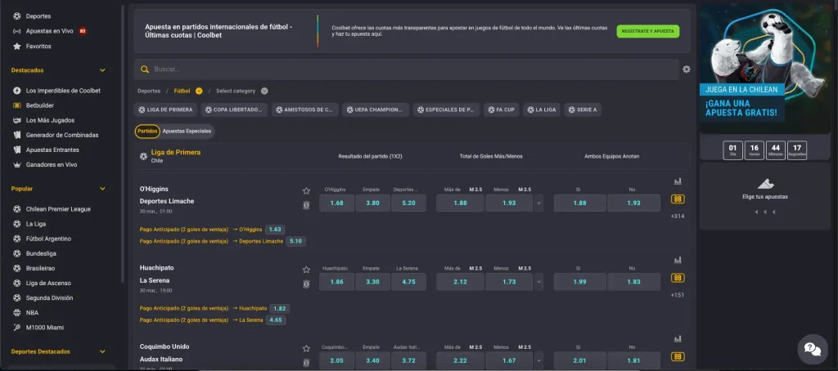Image resolution: width=838 pixels, height=371 pixels.
Task: Select Más de 2.5 odds 2.12
Action: pyautogui.click(x=460, y=282)
